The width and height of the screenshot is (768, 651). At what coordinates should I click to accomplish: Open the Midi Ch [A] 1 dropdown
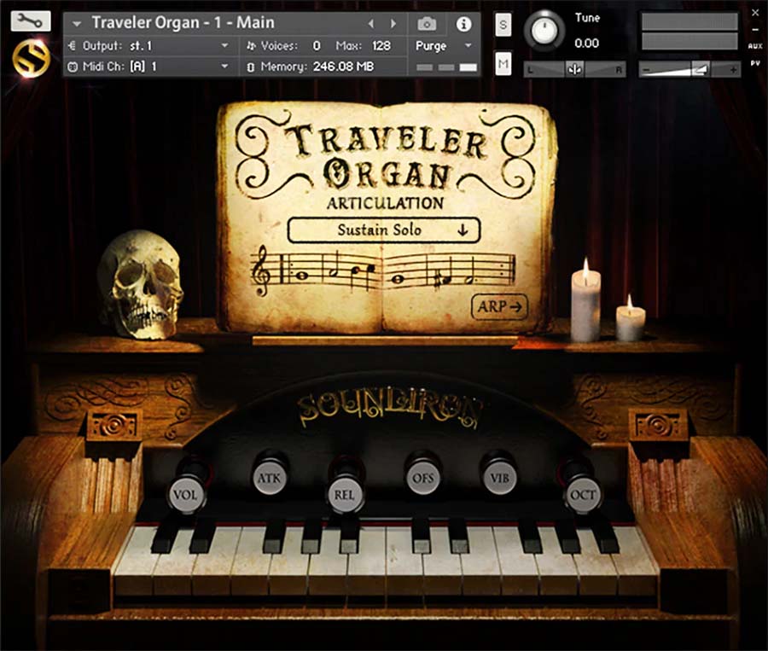click(148, 67)
